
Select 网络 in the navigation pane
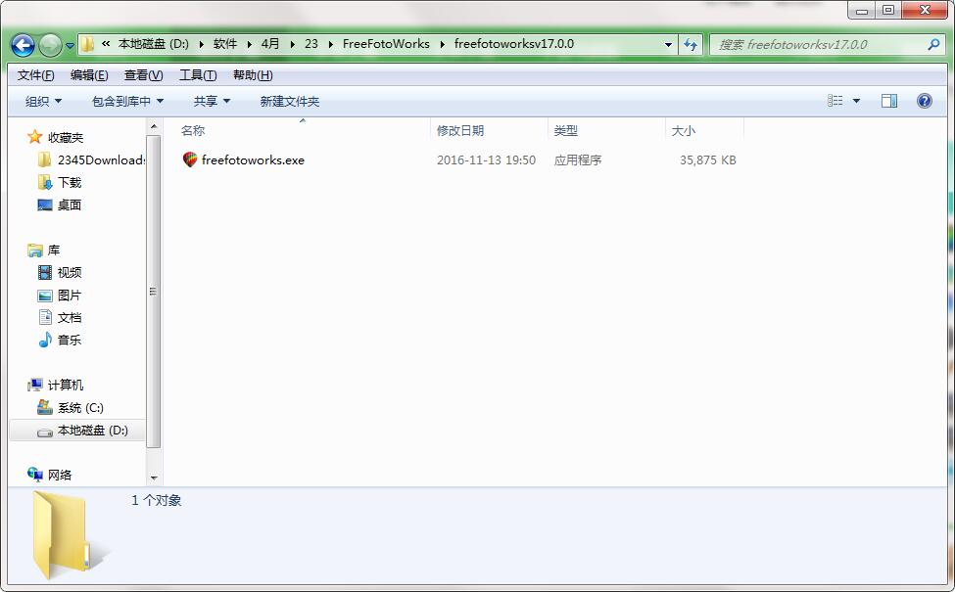pyautogui.click(x=60, y=476)
